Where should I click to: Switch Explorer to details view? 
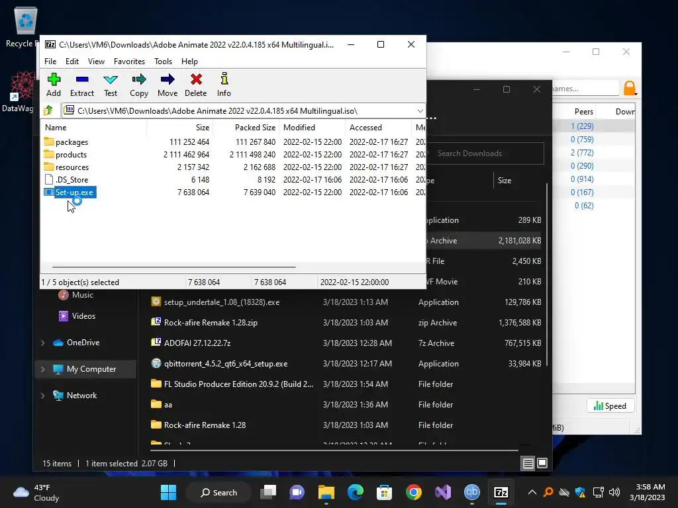pos(528,464)
